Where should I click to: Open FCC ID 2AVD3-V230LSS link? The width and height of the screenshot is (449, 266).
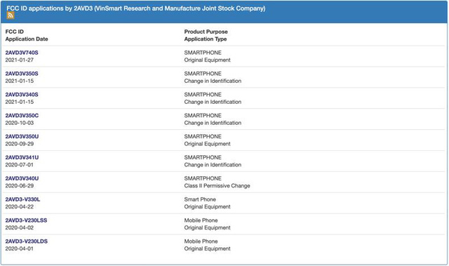(x=26, y=220)
